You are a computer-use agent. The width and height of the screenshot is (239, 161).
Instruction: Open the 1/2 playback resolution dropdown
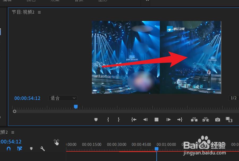coord(234,98)
